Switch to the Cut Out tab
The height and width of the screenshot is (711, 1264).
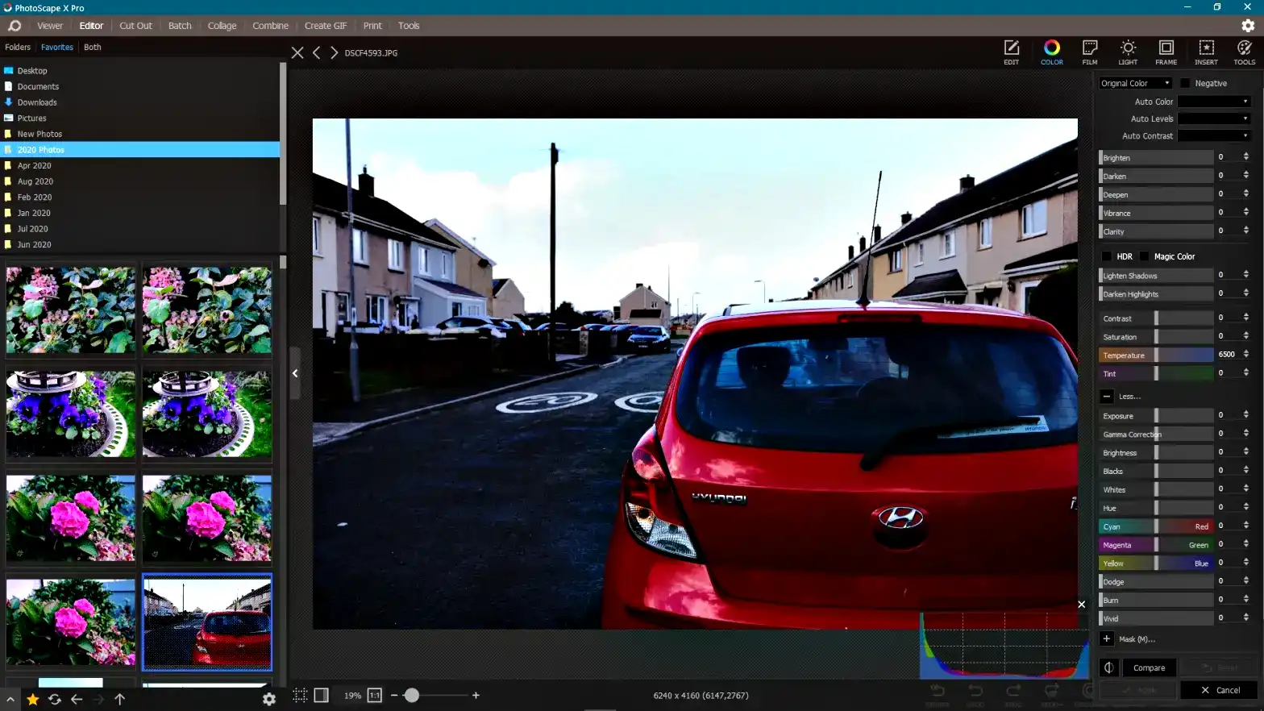pos(135,26)
